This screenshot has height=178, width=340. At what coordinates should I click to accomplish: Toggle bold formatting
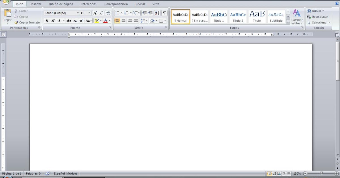click(47, 21)
